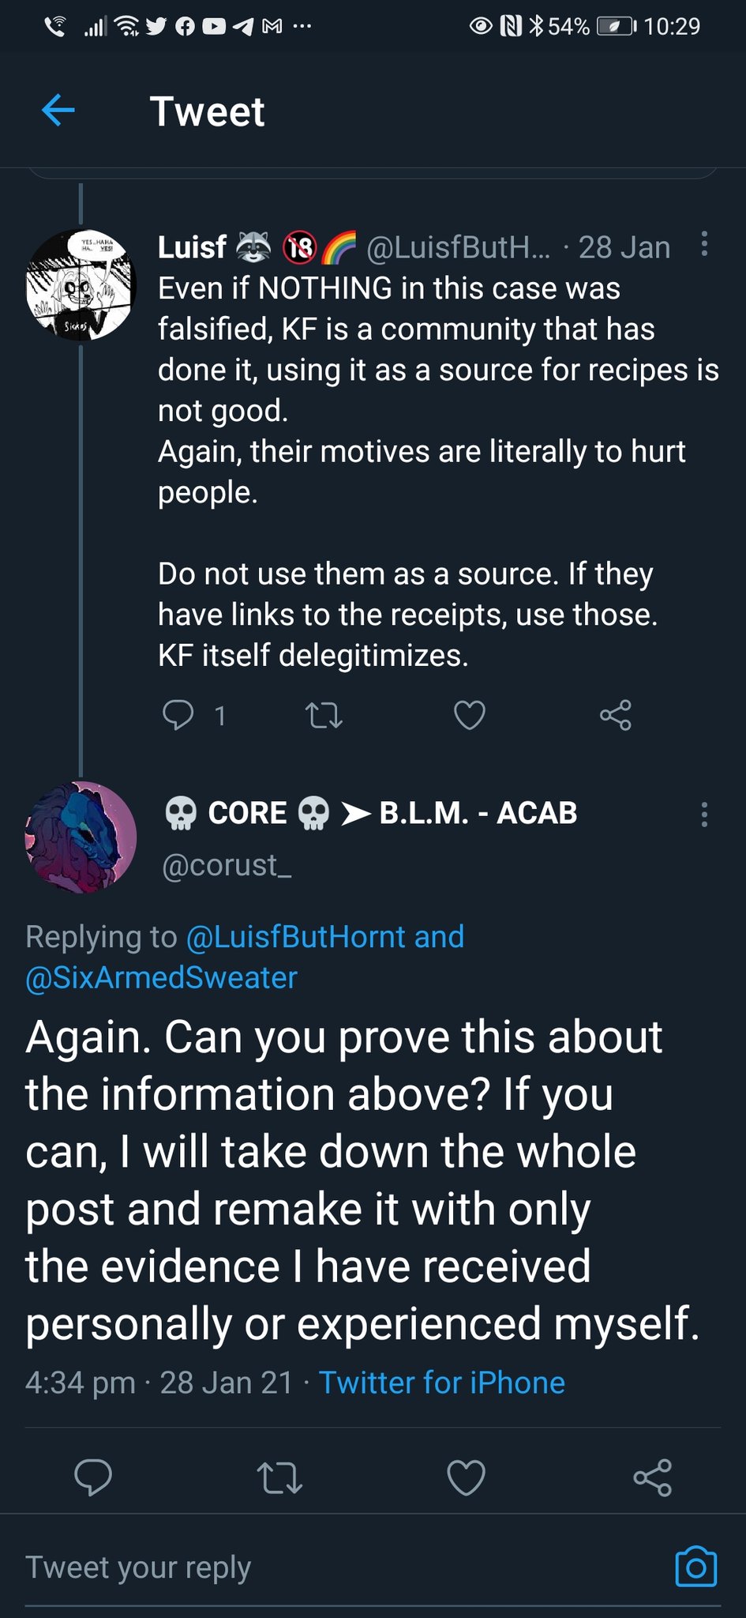Screen dimensions: 746x1618
Task: Reply to the main tweet by corust_
Action: point(93,1477)
